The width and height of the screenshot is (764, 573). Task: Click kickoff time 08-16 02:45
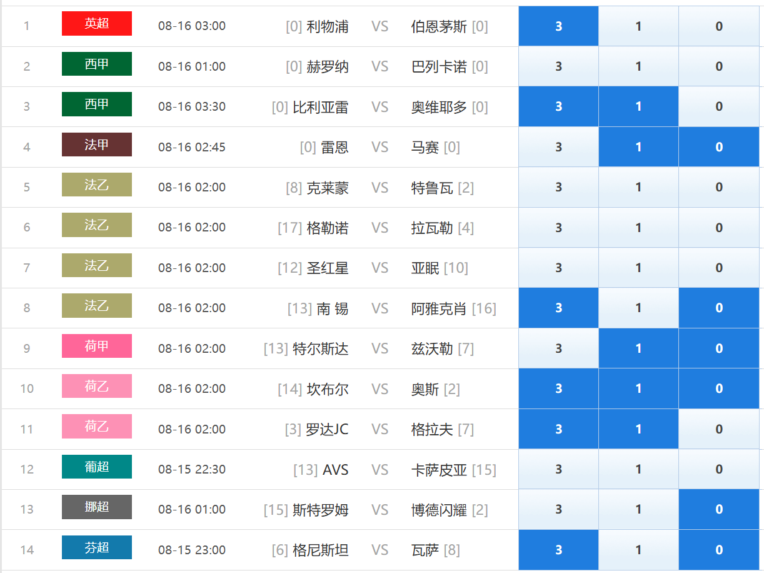point(192,147)
